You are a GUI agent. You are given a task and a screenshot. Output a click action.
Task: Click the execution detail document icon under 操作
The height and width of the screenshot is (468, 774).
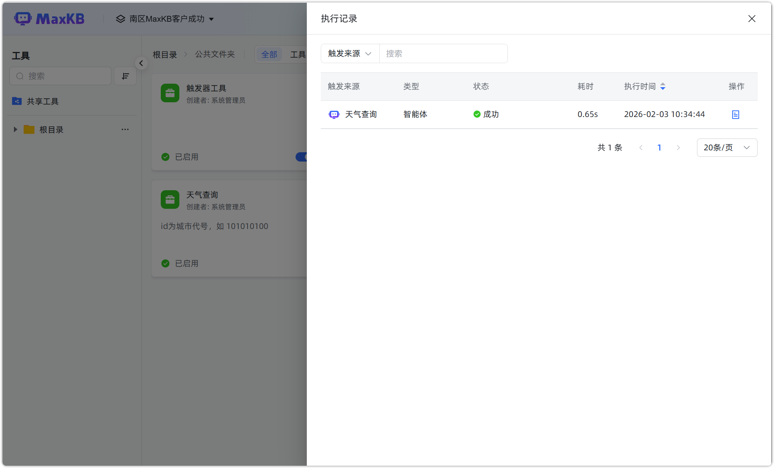(735, 115)
